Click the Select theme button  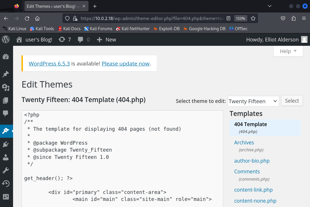pyautogui.click(x=292, y=101)
